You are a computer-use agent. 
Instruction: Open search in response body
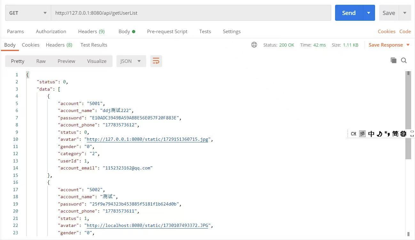point(404,60)
